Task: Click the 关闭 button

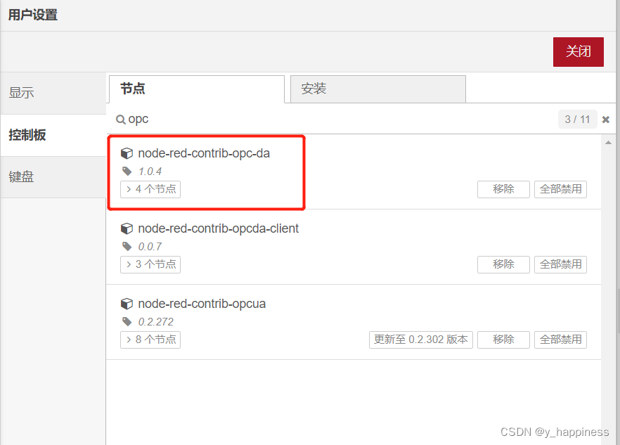Action: [x=578, y=52]
